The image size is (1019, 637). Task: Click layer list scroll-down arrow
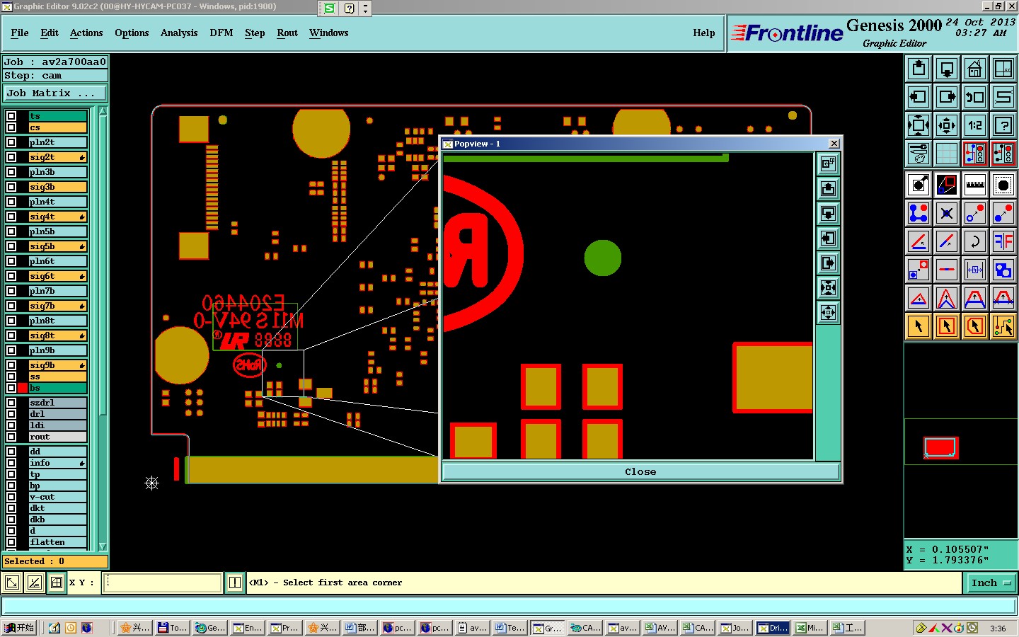click(103, 546)
